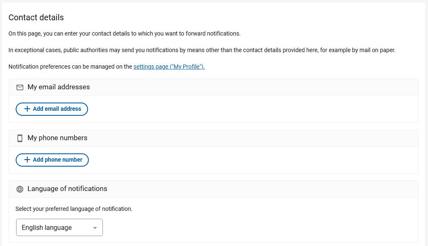Click empty space right of Add email address
The image size is (428, 246).
[248, 109]
